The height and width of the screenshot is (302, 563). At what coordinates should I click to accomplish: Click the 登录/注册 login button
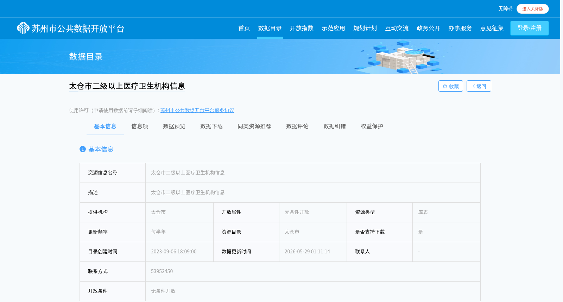tap(529, 28)
